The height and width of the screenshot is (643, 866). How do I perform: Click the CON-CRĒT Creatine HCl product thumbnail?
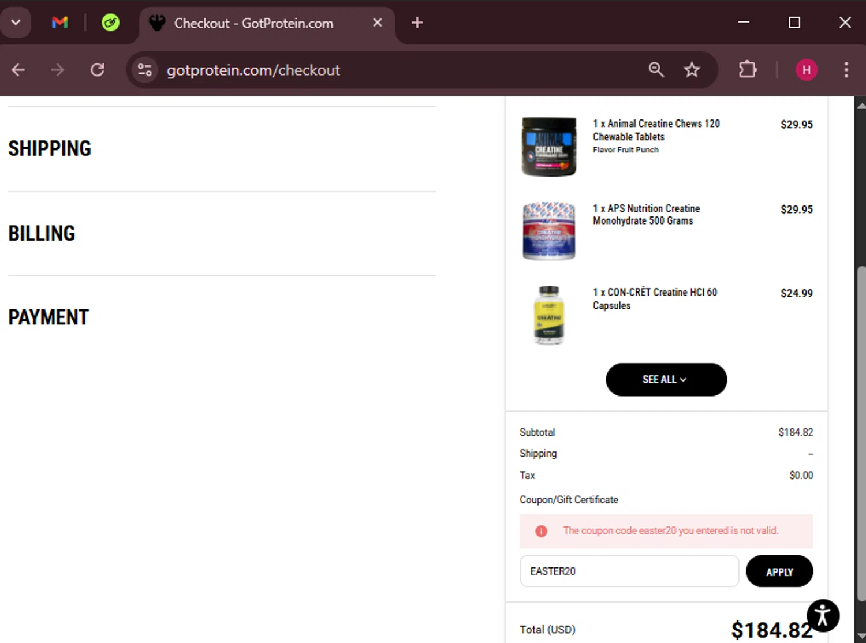tap(548, 315)
